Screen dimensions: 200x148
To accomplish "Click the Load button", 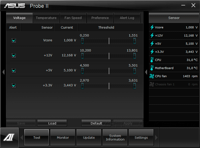I will (x=52, y=123).
